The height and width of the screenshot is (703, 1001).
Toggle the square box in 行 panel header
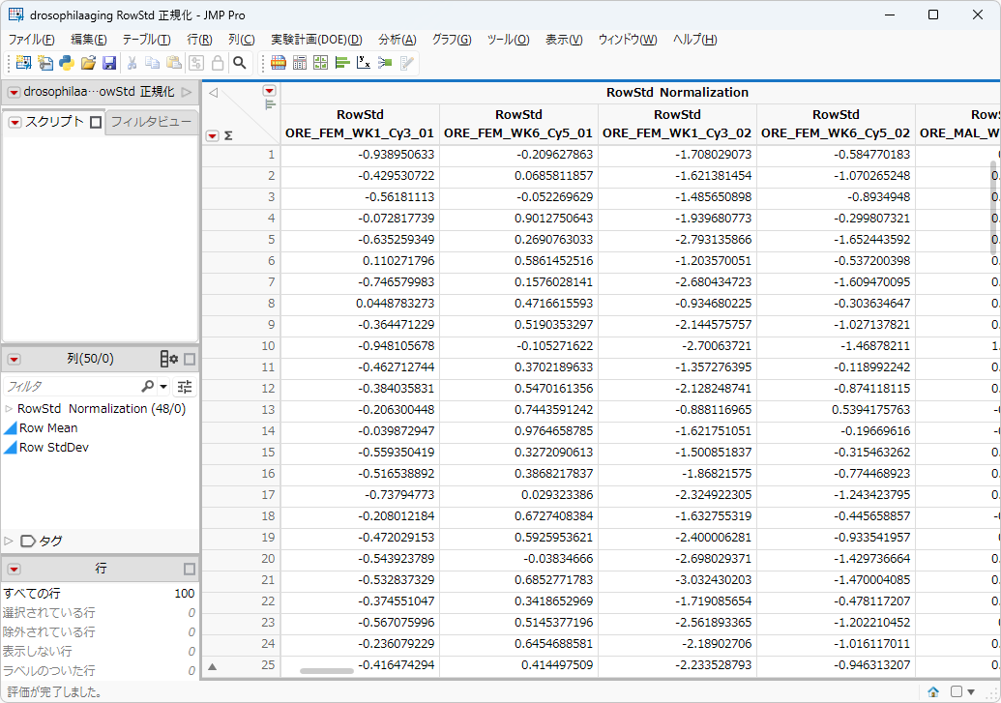click(190, 569)
